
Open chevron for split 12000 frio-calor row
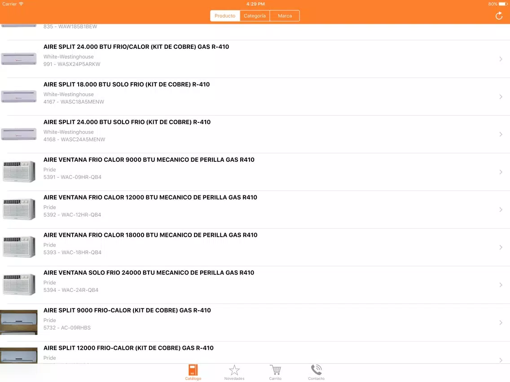tap(501, 360)
